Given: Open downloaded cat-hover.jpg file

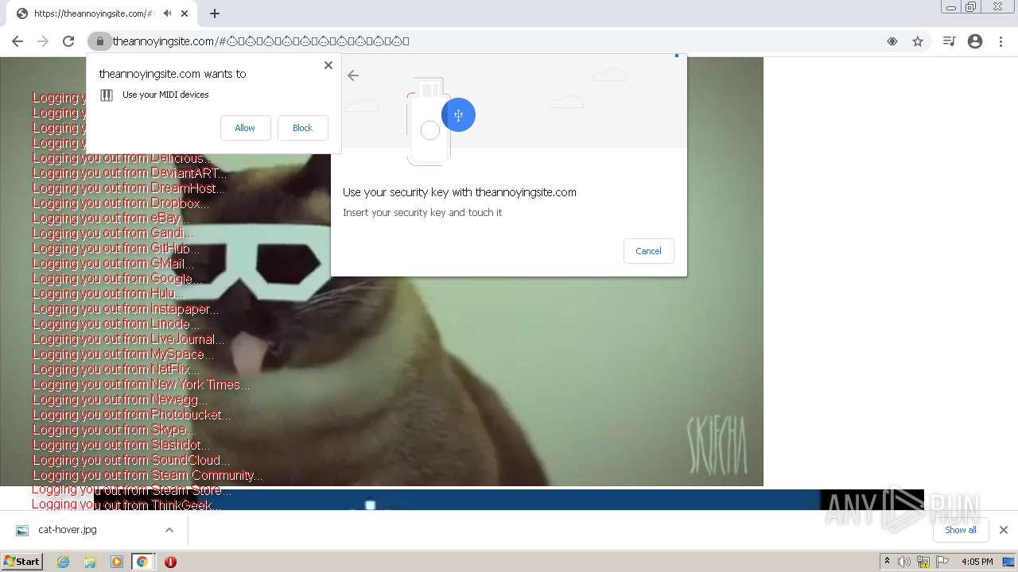Looking at the screenshot, I should pyautogui.click(x=68, y=530).
